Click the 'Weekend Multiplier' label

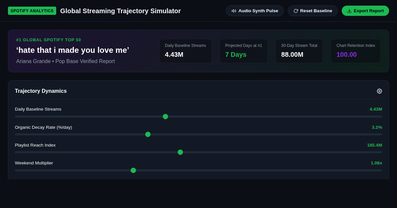point(34,163)
